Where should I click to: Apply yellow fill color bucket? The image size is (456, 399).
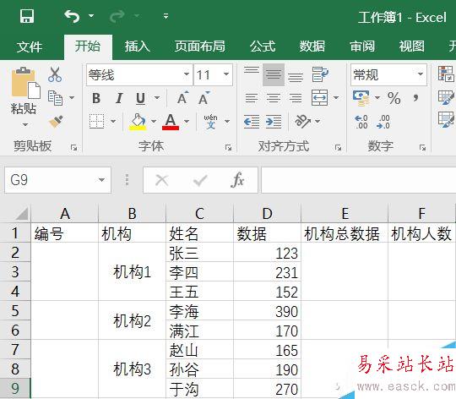(138, 122)
